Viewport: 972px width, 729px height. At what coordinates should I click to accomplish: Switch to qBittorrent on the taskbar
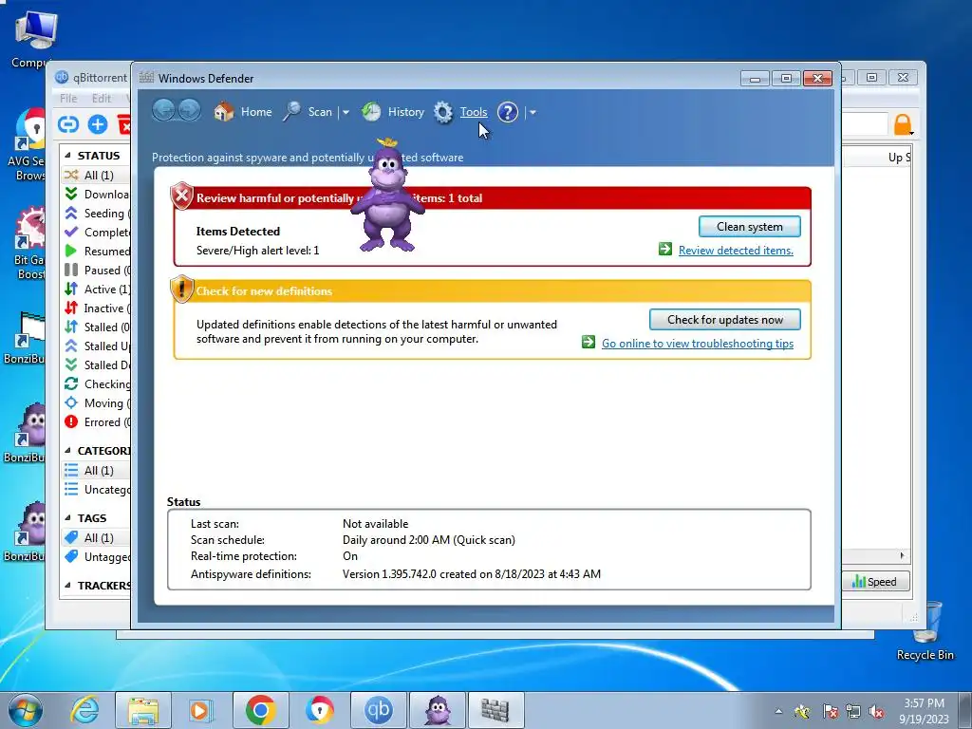pyautogui.click(x=379, y=710)
